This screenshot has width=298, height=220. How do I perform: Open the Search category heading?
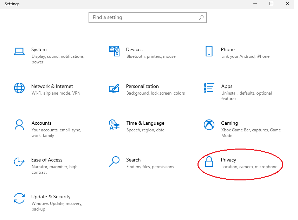point(134,160)
